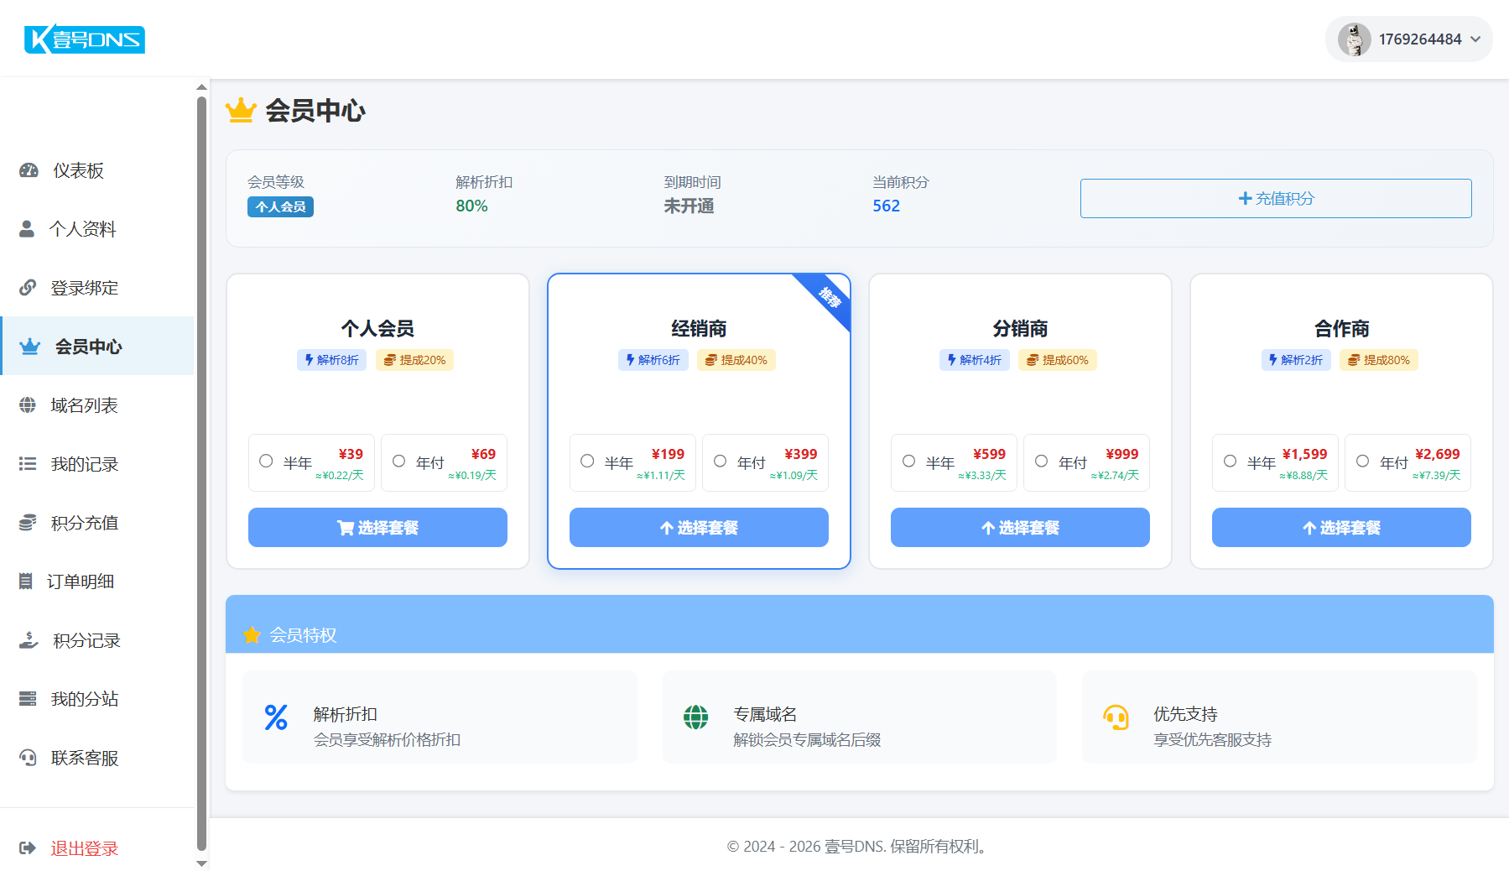Click the 我的分站 server icon

(28, 699)
